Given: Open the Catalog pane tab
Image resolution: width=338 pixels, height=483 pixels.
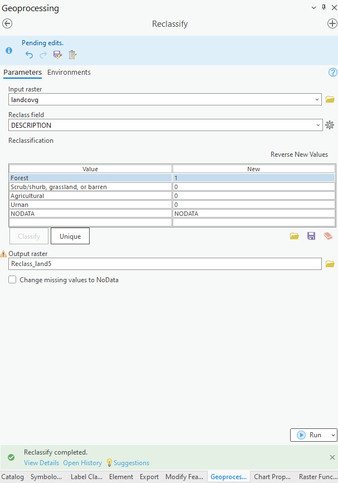Looking at the screenshot, I should pos(13,477).
